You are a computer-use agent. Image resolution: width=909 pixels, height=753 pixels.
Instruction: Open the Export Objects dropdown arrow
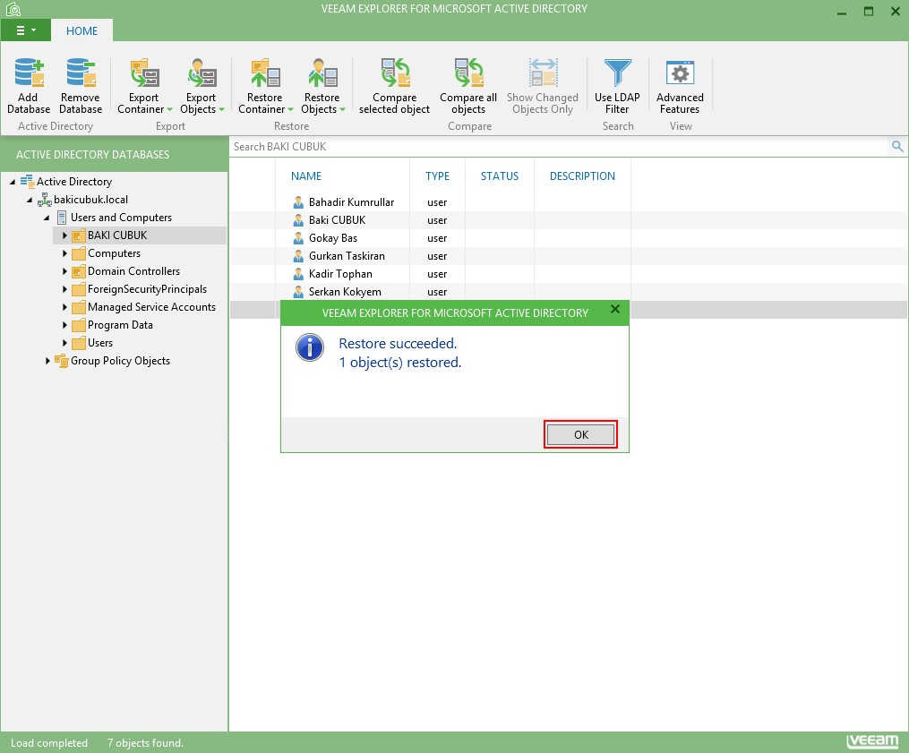pyautogui.click(x=222, y=109)
